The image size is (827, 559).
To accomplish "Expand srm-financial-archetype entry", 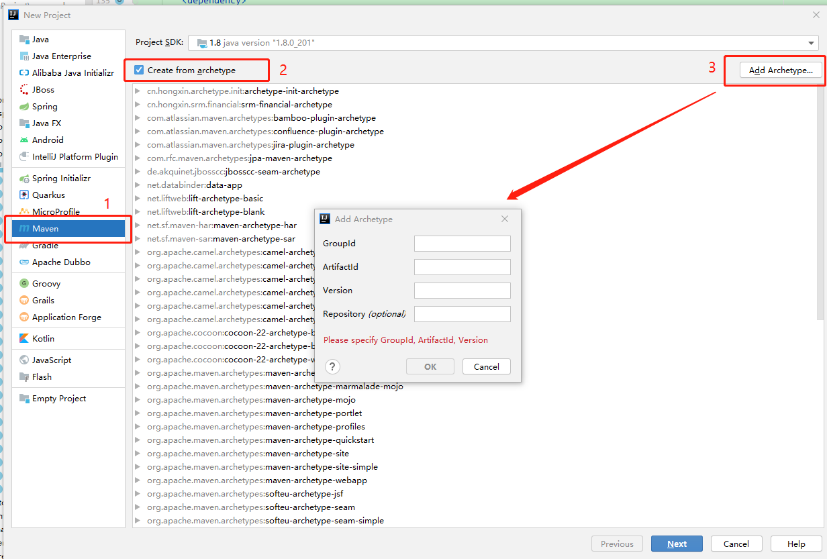I will coord(138,105).
